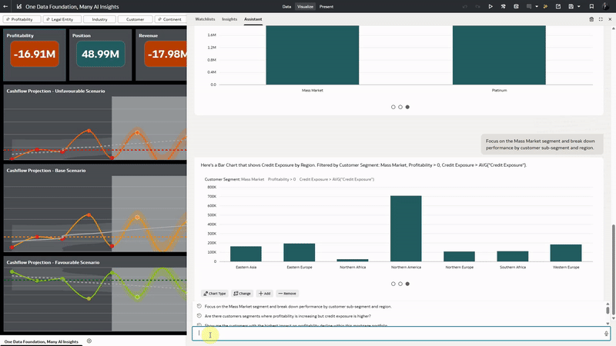Viewport: 616px width, 346px height.
Task: Click the back arrow icon
Action: click(5, 7)
